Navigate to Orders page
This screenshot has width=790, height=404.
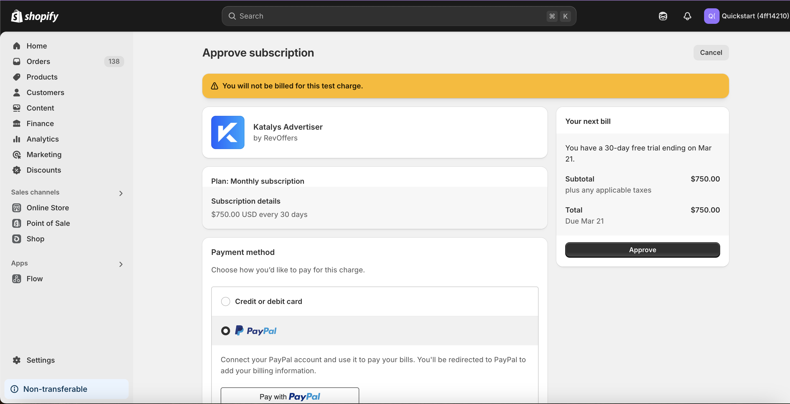tap(38, 61)
